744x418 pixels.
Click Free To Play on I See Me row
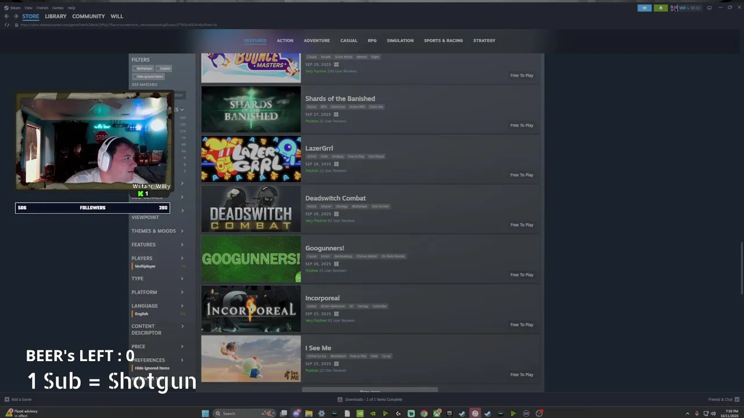(521, 375)
